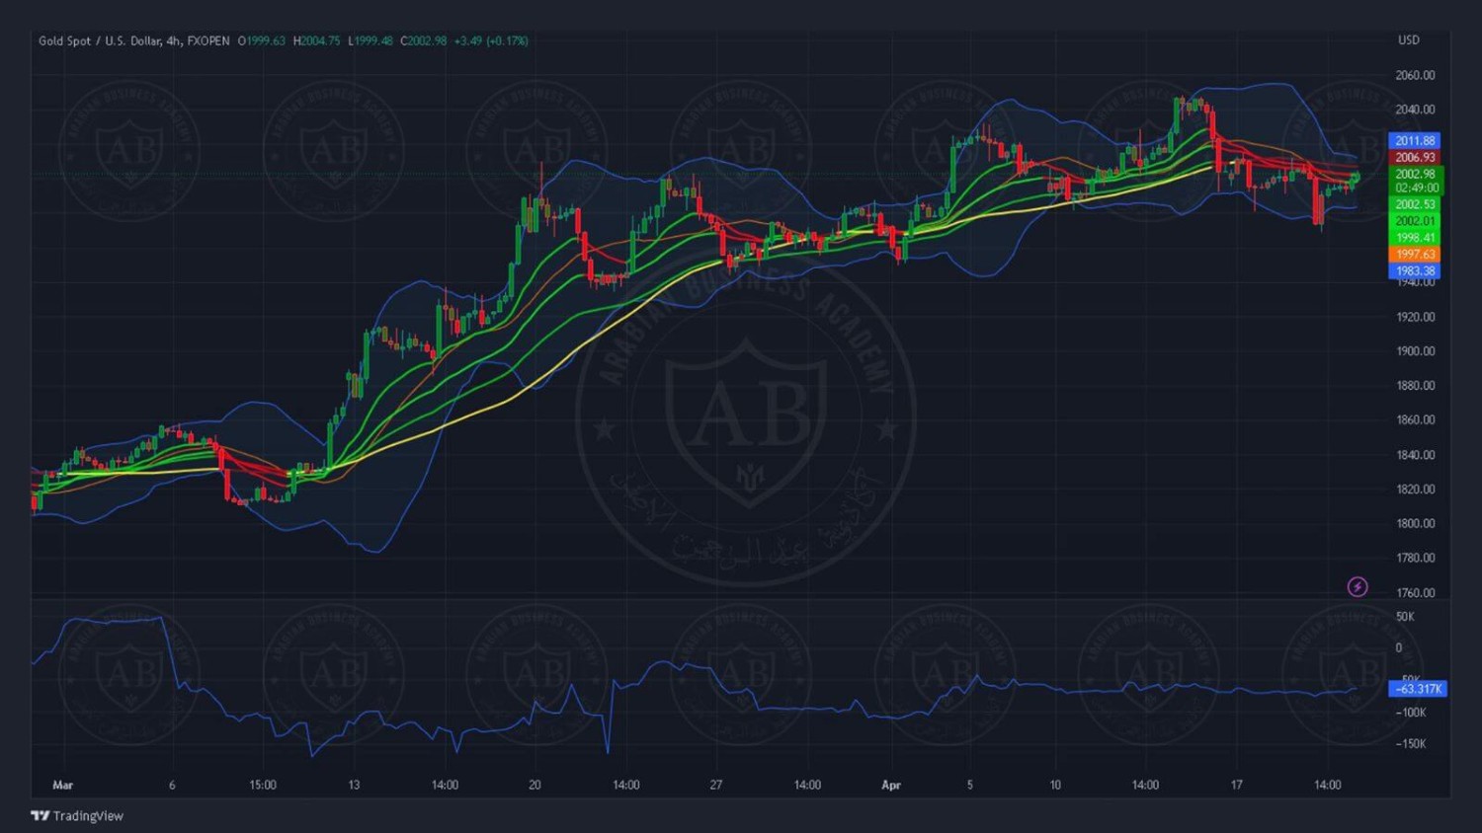Viewport: 1482px width, 833px height.
Task: Click the Apr label on the time axis
Action: [x=891, y=786]
